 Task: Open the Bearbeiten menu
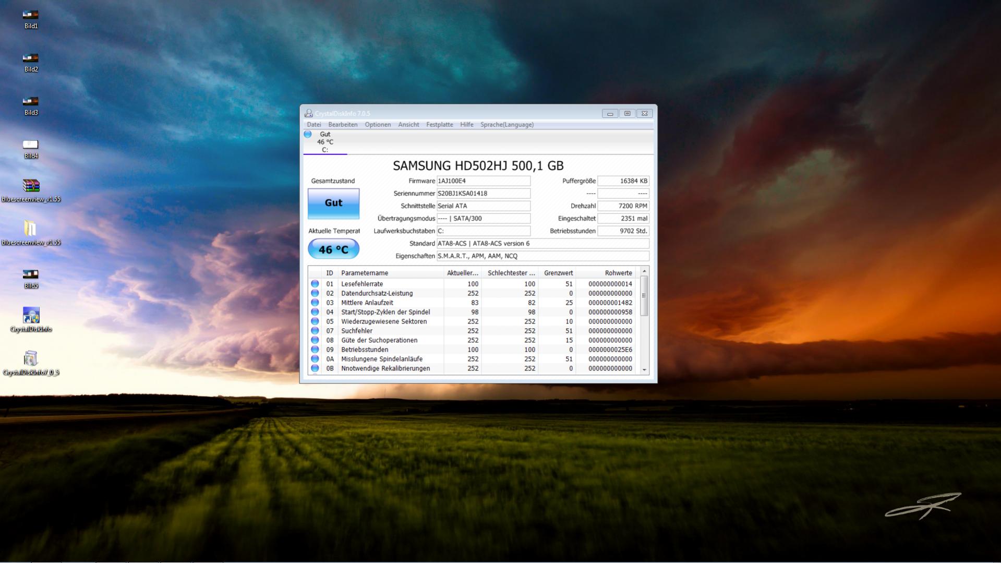pos(343,125)
